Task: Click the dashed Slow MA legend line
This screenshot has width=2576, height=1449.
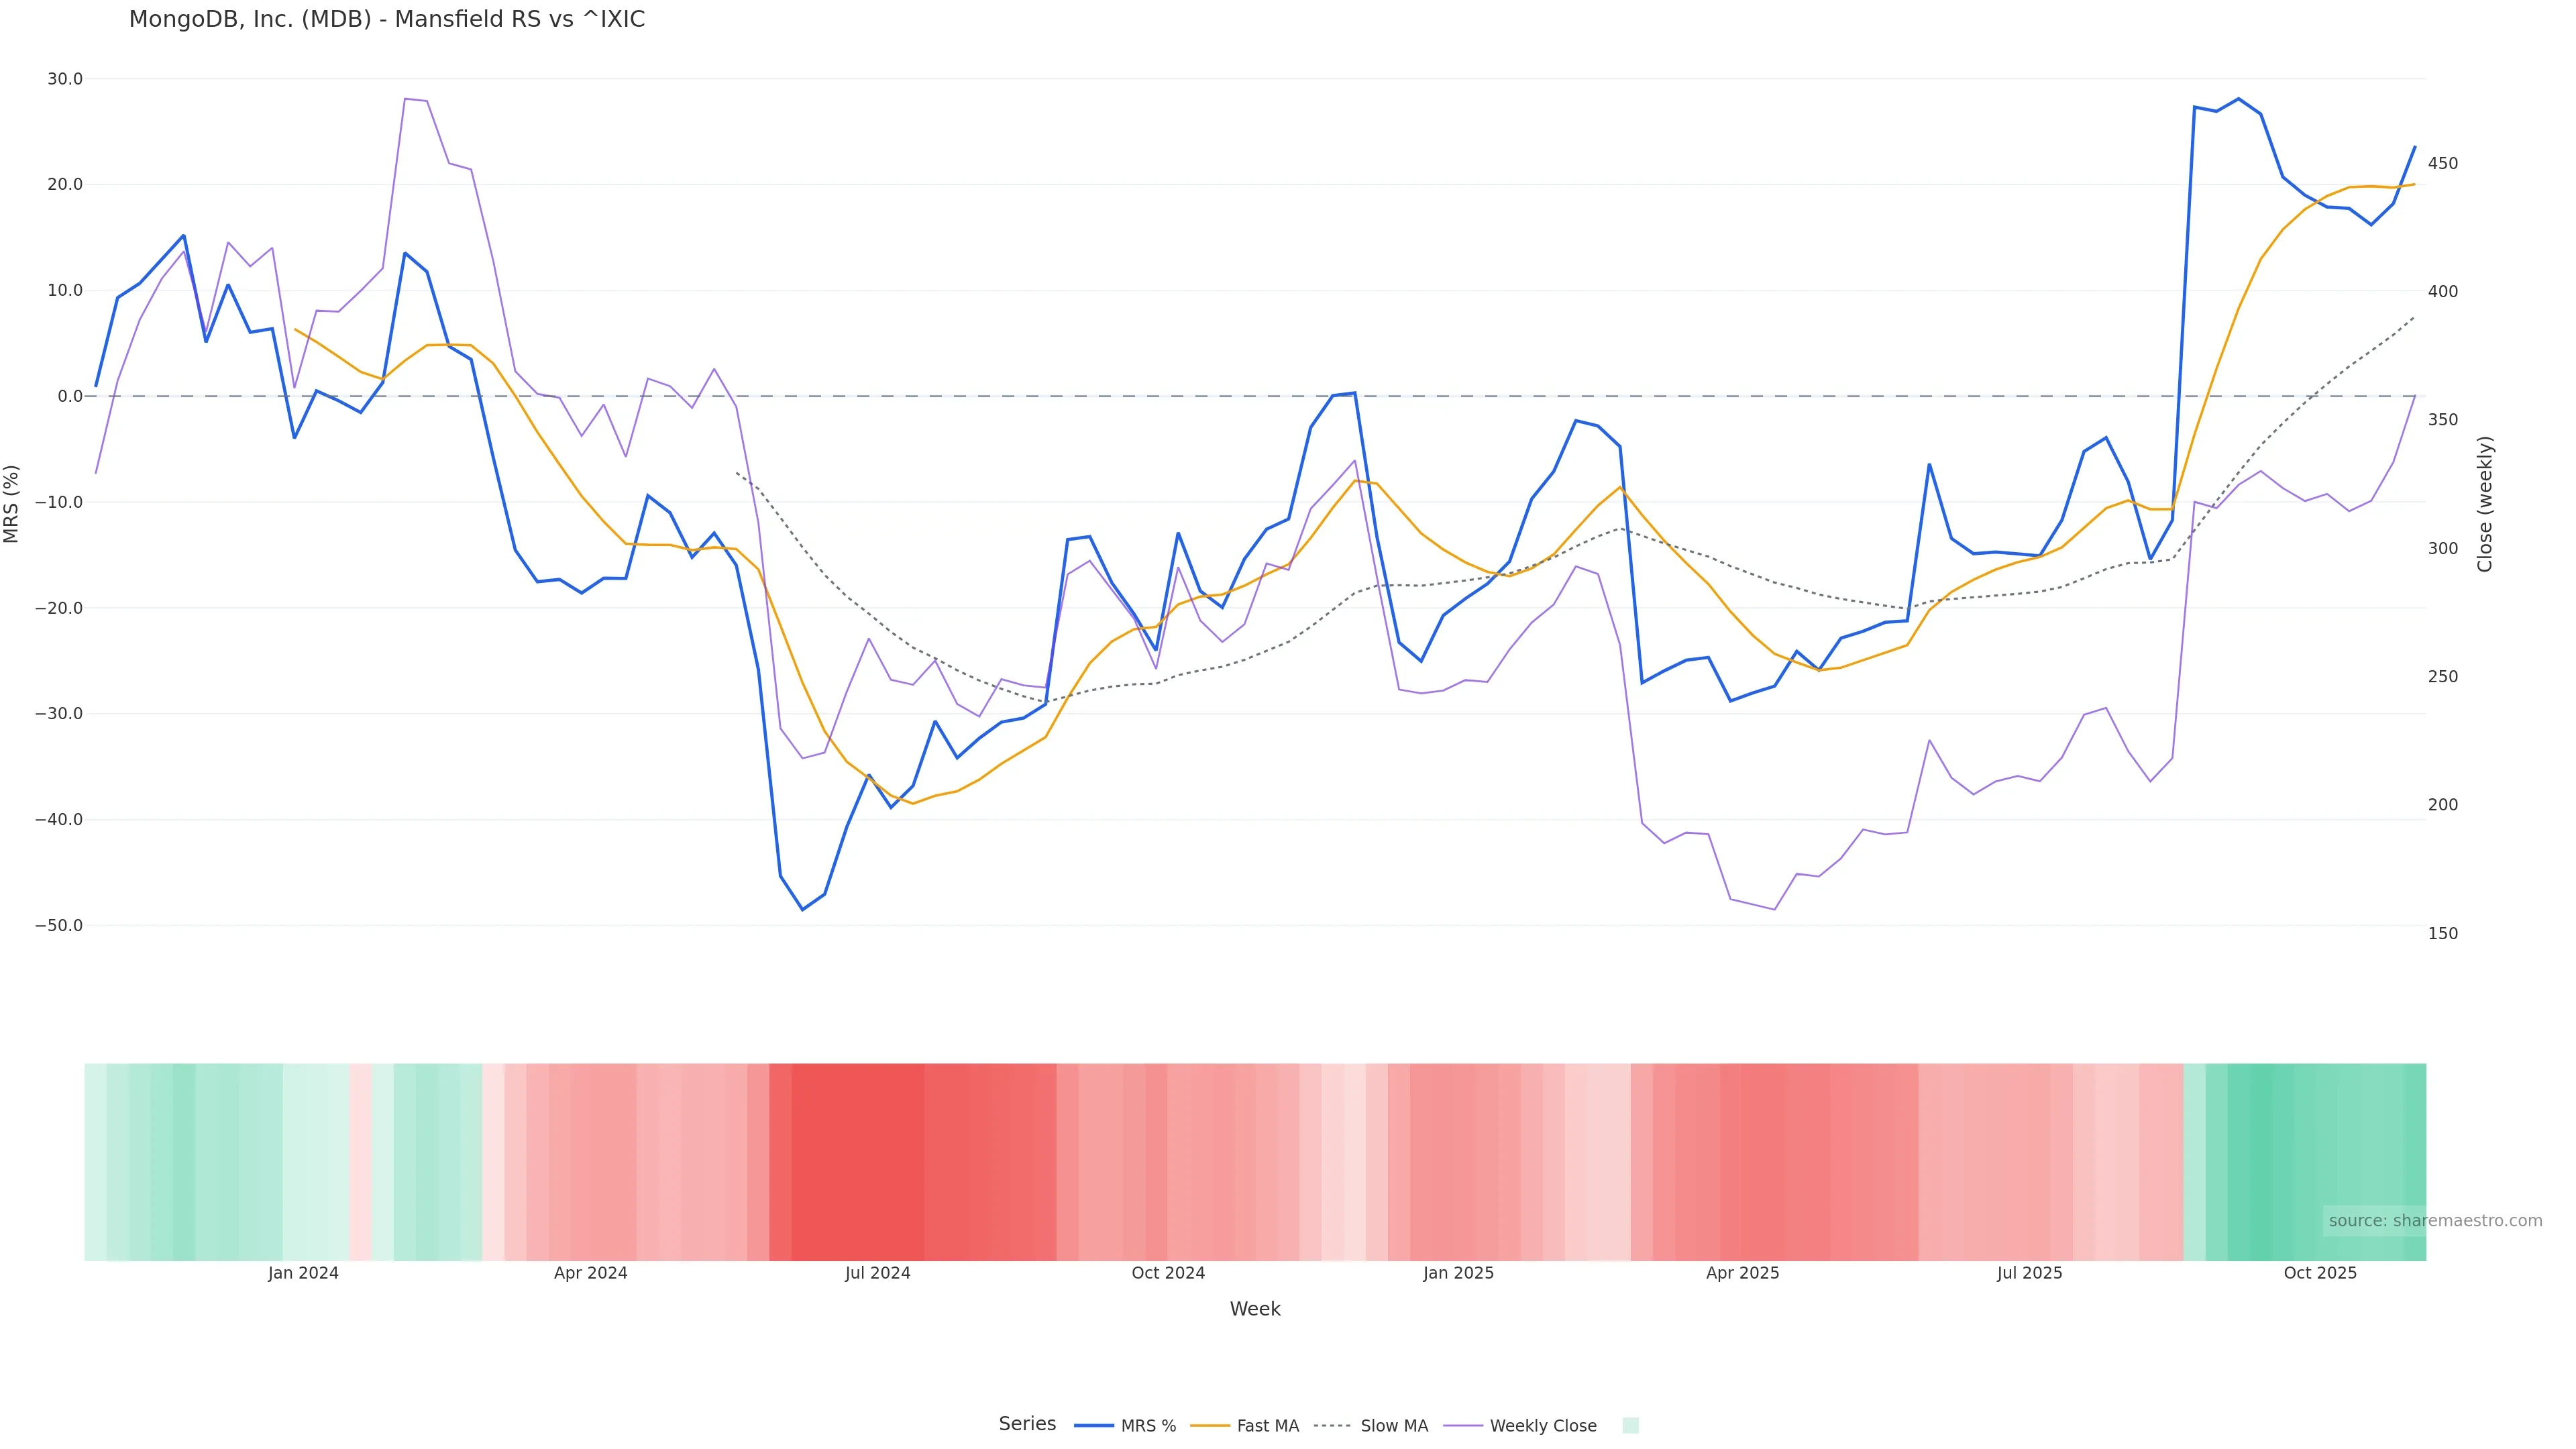Action: coord(1332,1426)
